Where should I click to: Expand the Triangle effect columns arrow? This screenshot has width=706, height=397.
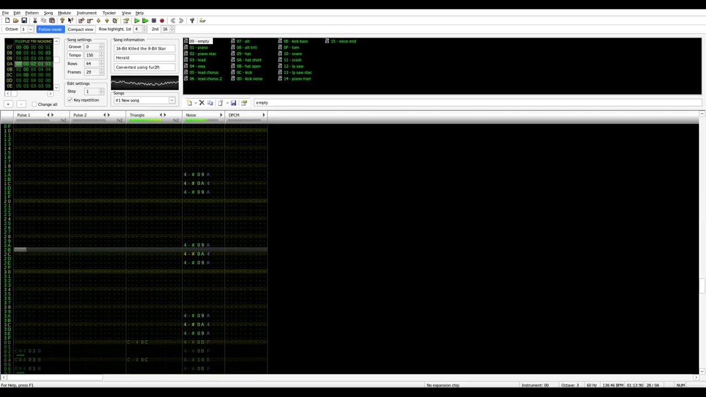tap(165, 115)
